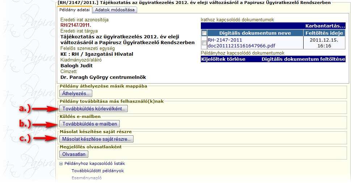The height and width of the screenshot is (183, 351).
Task: Click the addressee Dr. Paragh György centrumelnök
Action: pyautogui.click(x=103, y=77)
